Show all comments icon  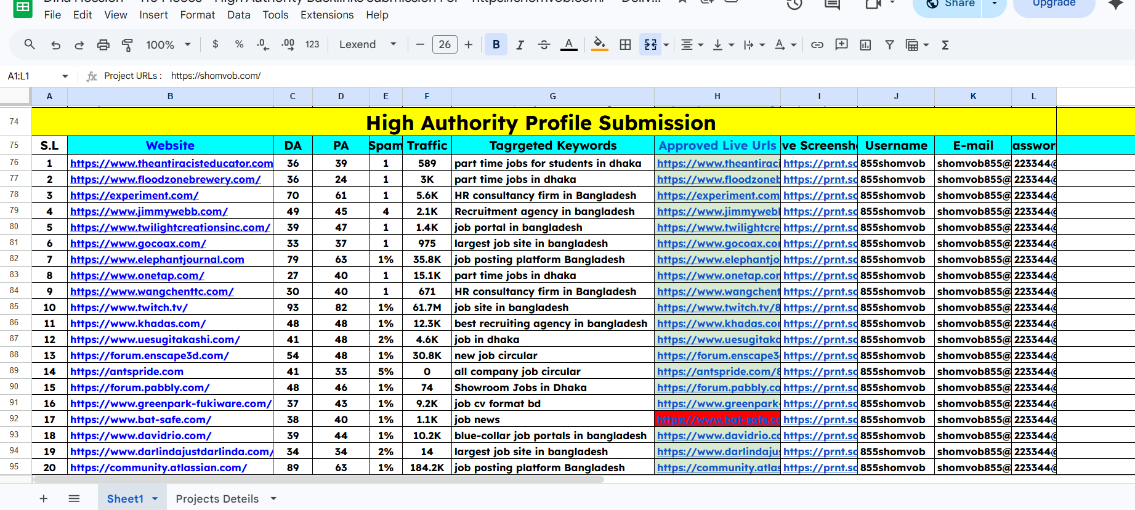pyautogui.click(x=832, y=5)
